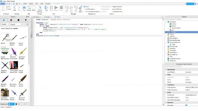Click the search magnifier in Toolbox
This screenshot has height=111, width=198.
click(25, 24)
